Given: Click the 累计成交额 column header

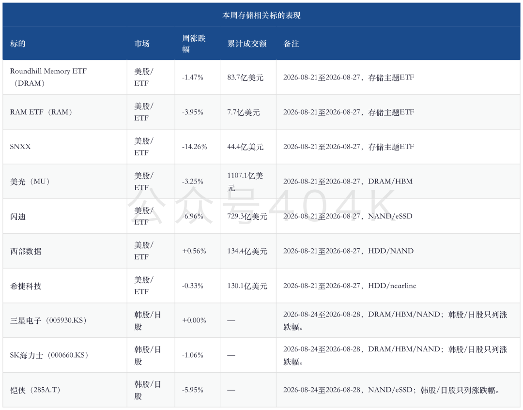Looking at the screenshot, I should pos(247,44).
